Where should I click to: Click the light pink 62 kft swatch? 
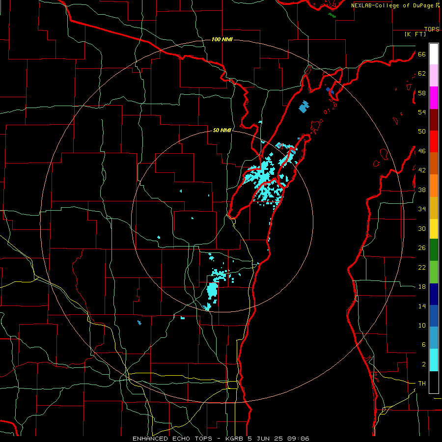[434, 75]
